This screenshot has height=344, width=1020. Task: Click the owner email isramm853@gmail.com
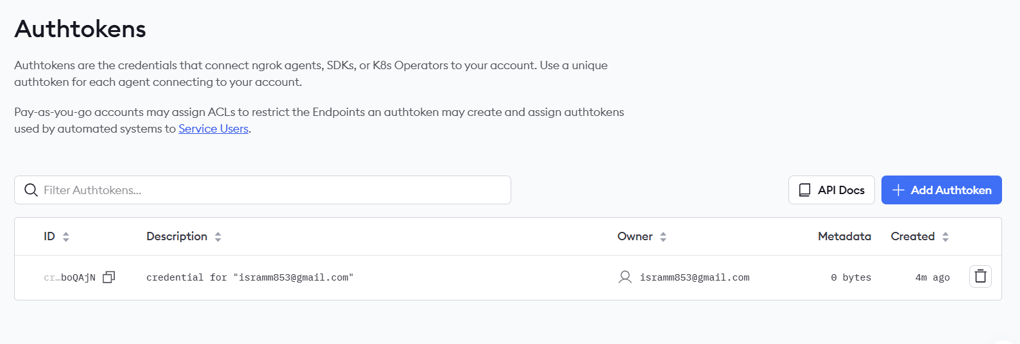click(x=694, y=277)
